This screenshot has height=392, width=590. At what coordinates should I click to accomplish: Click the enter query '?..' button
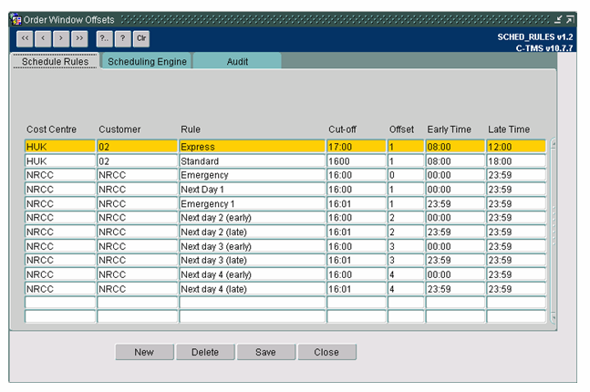pyautogui.click(x=104, y=39)
